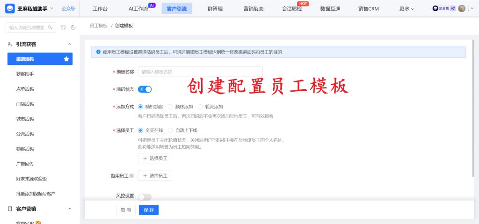Collapse the 引流获客 section chevron

[x=70, y=44]
